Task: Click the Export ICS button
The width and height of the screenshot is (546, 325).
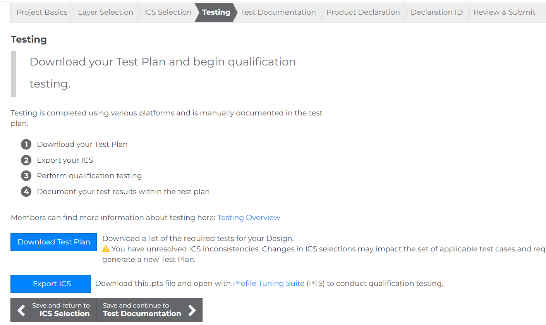Action: pos(51,284)
